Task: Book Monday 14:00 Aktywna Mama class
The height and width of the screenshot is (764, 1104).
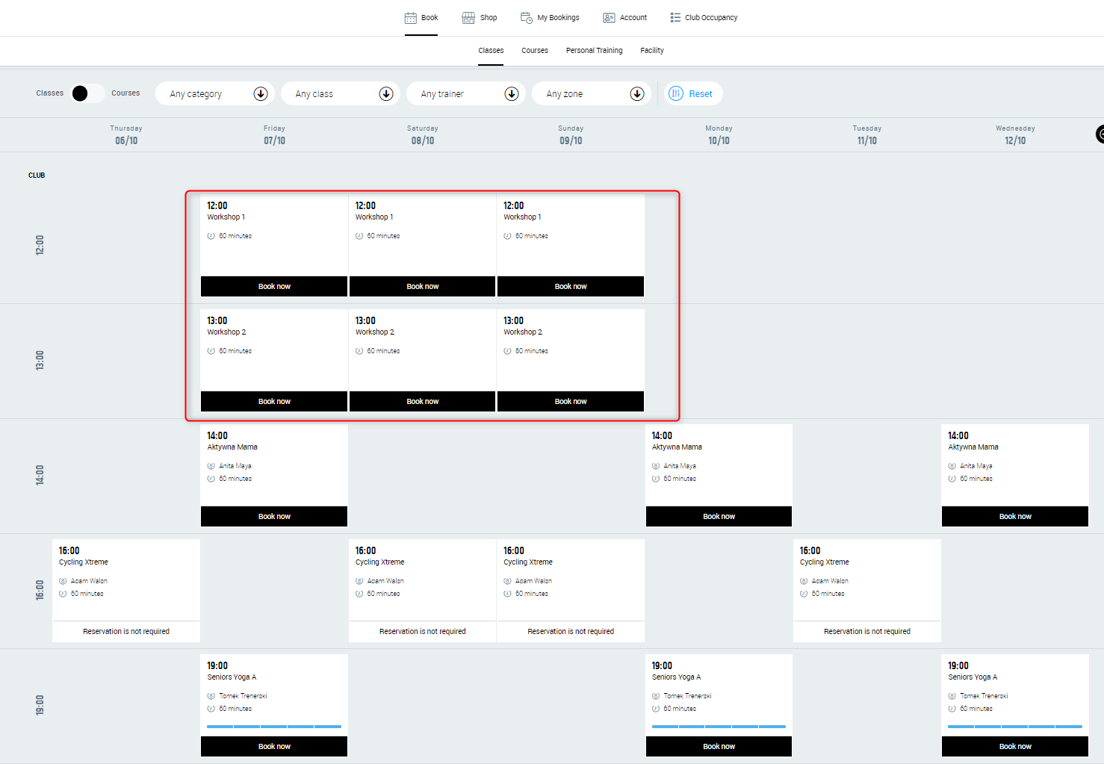Action: pos(719,516)
